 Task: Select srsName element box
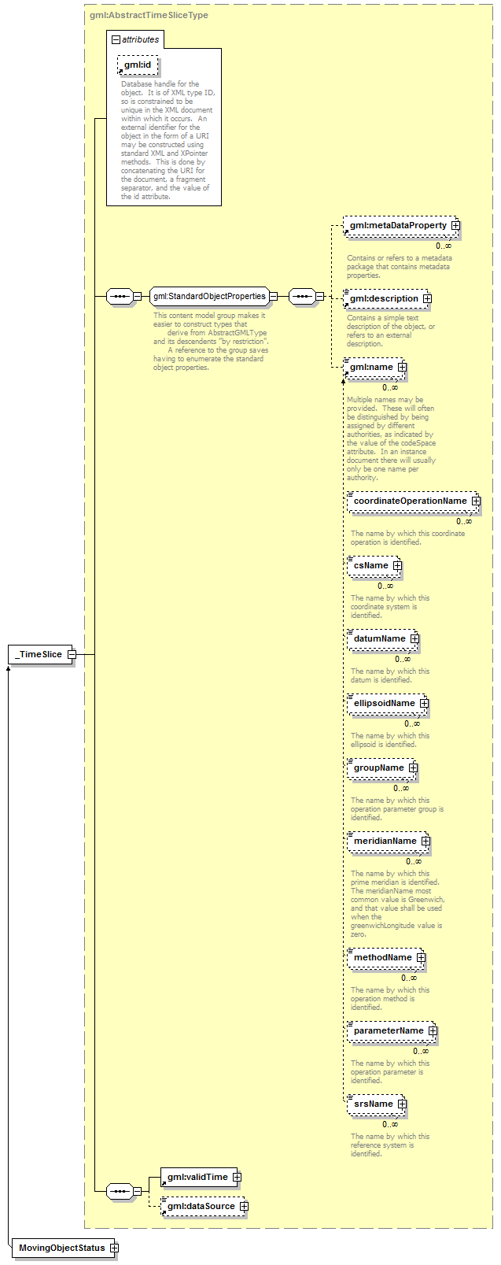374,1104
